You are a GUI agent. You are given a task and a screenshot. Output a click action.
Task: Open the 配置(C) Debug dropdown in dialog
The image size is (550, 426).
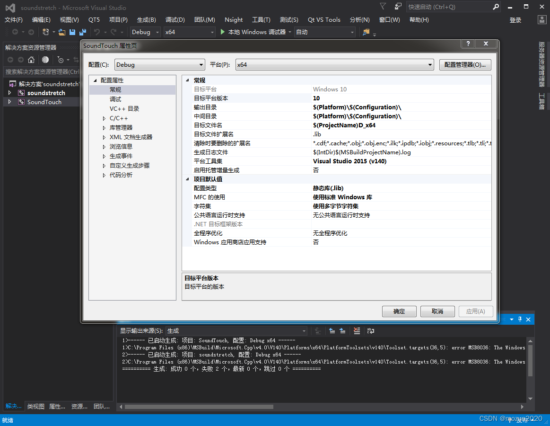[160, 65]
